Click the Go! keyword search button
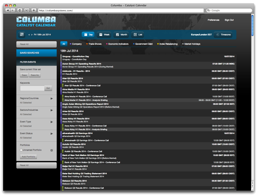The width and height of the screenshot is (257, 195). [x=48, y=88]
